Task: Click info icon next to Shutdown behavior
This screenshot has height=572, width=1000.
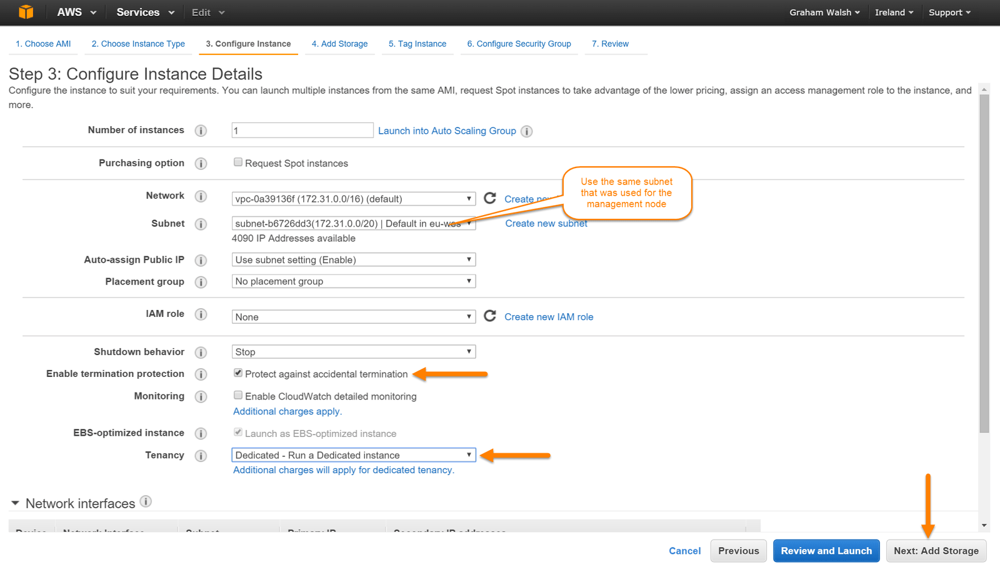Action: point(201,353)
